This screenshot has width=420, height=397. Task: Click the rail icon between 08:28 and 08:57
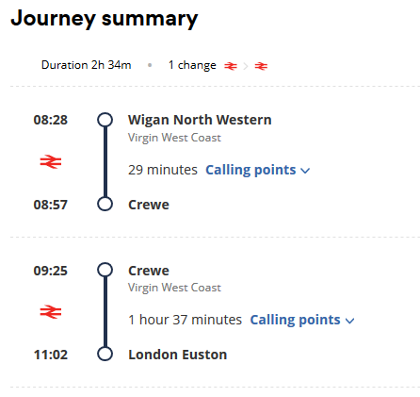(51, 162)
